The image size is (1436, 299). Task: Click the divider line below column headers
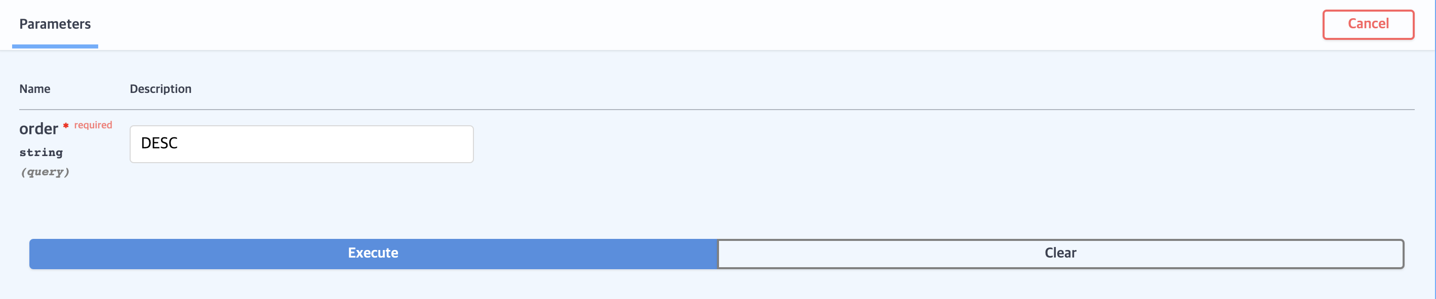[x=716, y=110]
